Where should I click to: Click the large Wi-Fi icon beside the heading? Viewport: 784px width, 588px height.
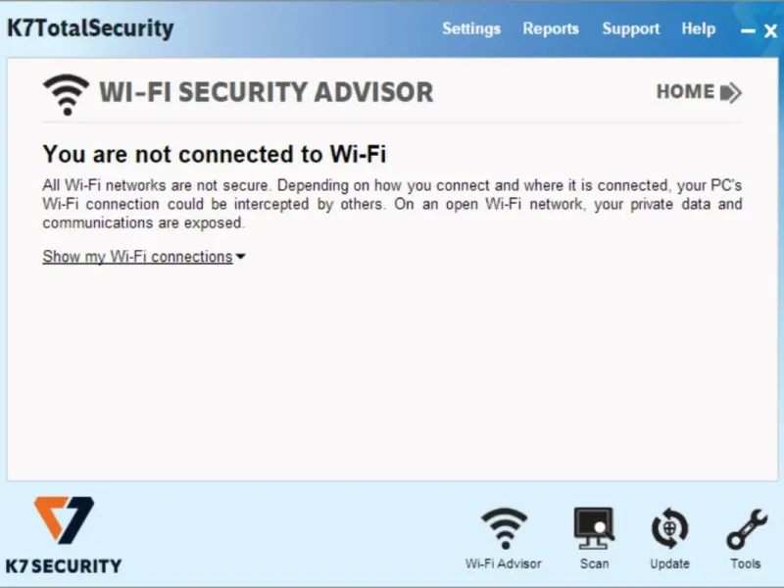(x=66, y=94)
